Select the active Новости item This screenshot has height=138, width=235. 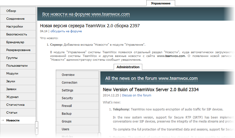(x=18, y=120)
